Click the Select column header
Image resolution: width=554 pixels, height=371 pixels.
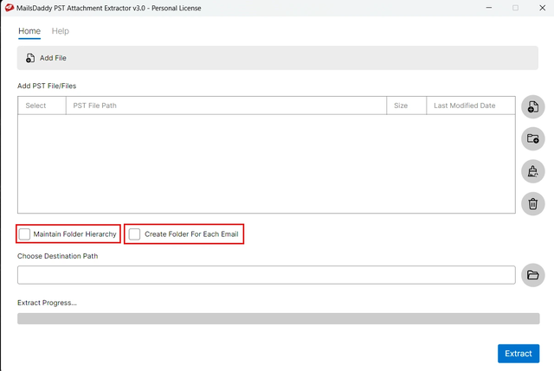point(42,106)
